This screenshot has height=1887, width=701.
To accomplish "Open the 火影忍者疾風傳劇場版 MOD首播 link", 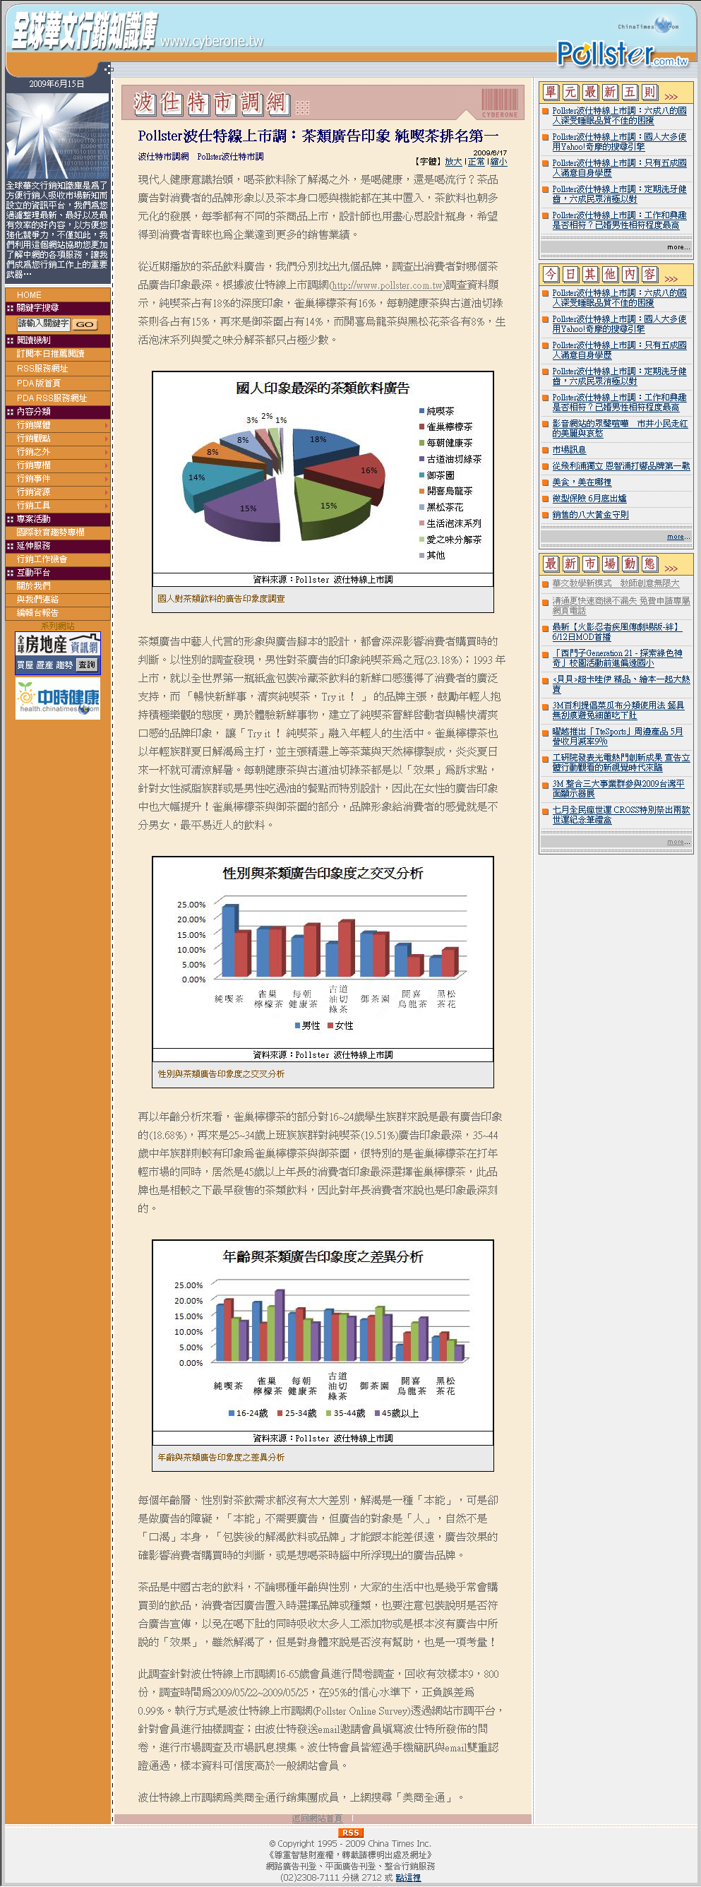I will point(617,632).
